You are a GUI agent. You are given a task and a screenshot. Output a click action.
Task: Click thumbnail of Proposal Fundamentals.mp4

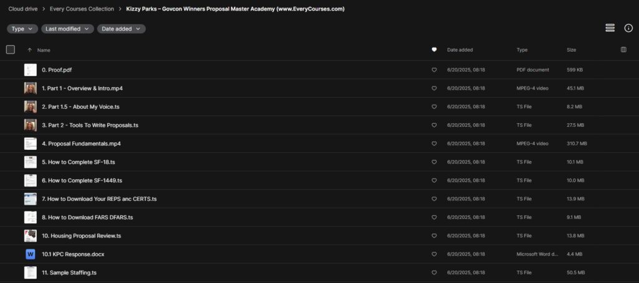pos(30,143)
